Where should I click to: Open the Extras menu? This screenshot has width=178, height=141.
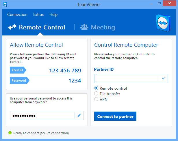point(38,14)
